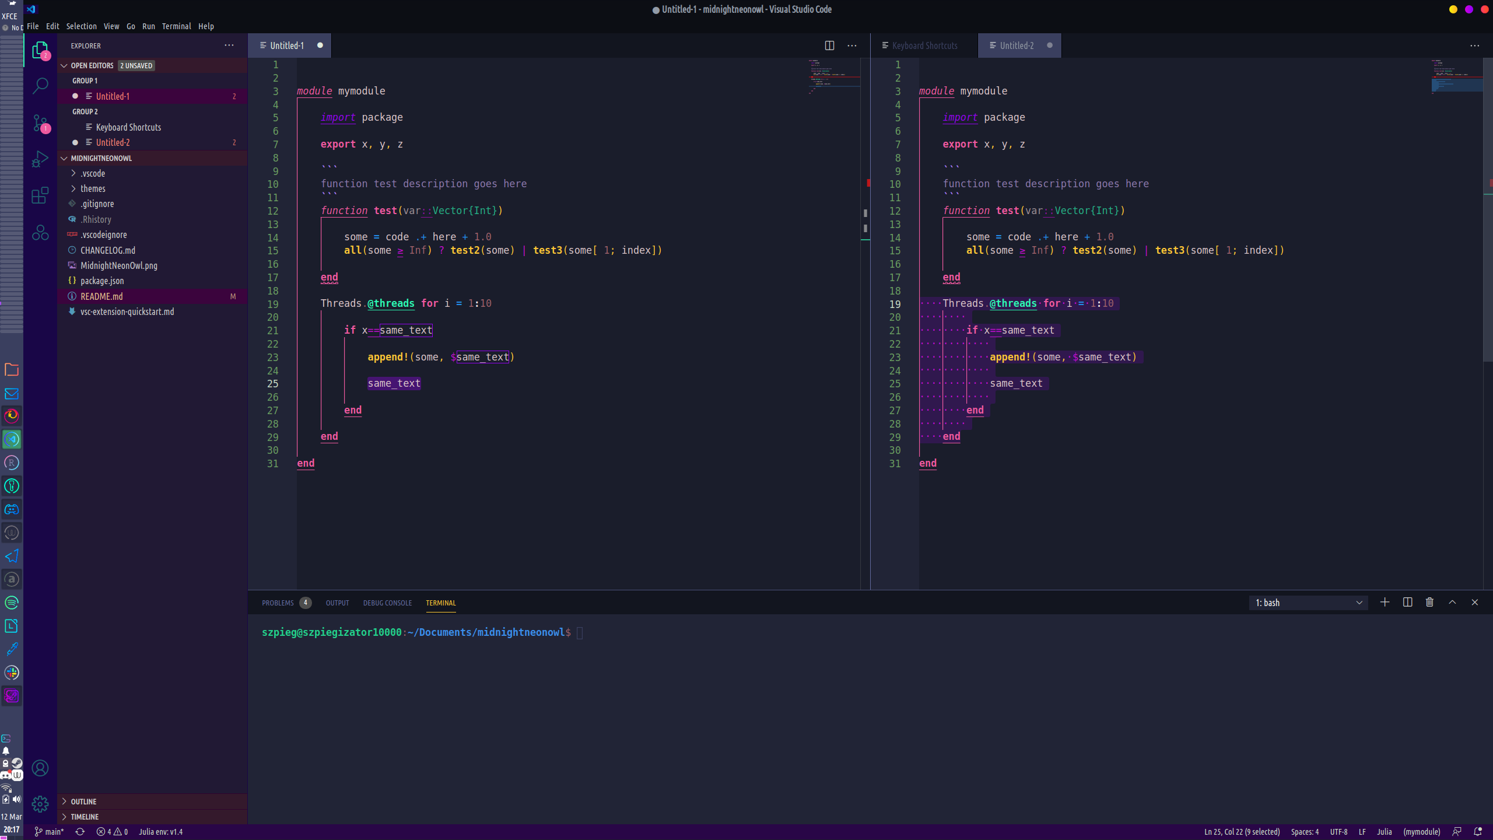This screenshot has width=1493, height=840.
Task: Open README.md in the explorer
Action: coord(152,296)
